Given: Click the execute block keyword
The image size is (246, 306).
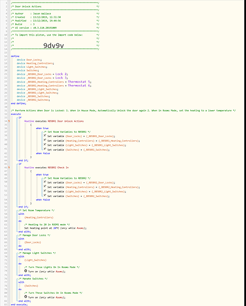Looking at the screenshot, I should pyautogui.click(x=16, y=114).
